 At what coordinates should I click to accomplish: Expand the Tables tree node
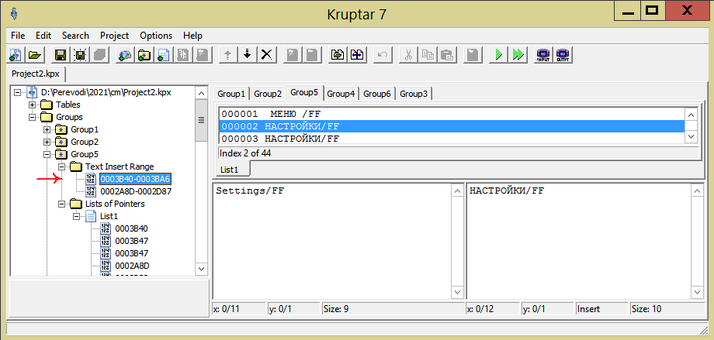32,105
